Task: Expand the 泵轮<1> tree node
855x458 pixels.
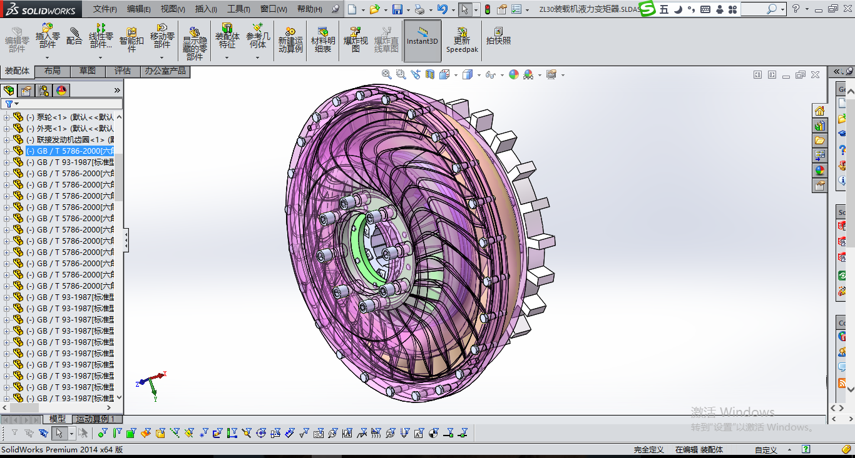Action: [x=7, y=117]
